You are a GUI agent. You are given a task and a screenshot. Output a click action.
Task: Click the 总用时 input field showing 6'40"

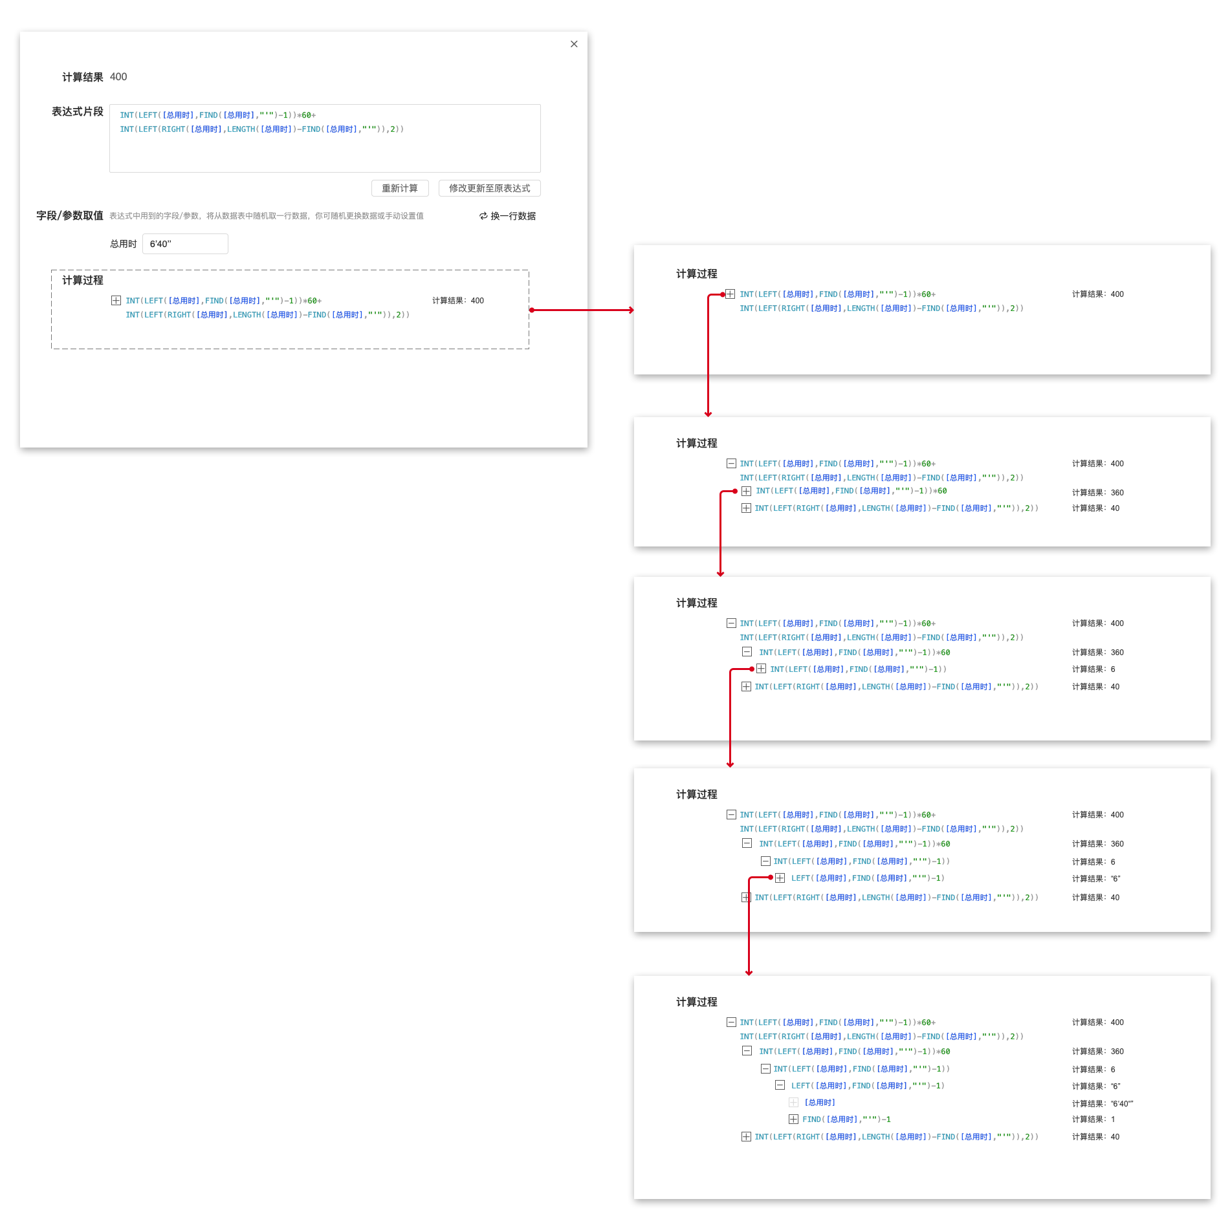click(x=185, y=244)
